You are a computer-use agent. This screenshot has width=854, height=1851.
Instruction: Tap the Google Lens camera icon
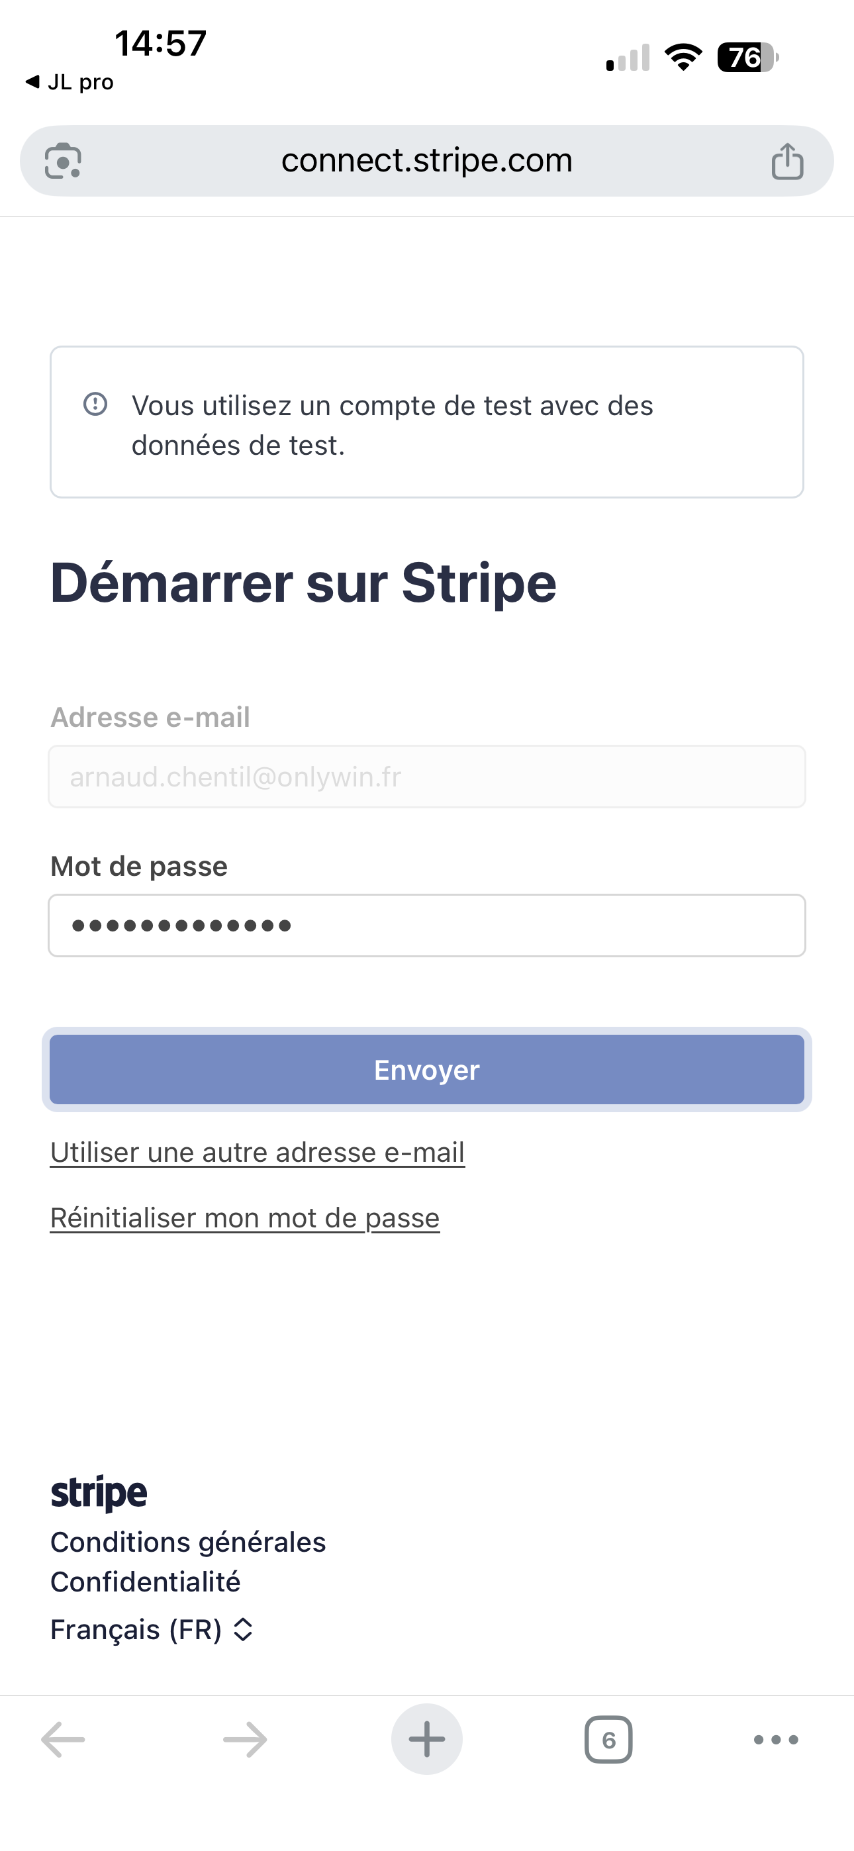coord(64,161)
